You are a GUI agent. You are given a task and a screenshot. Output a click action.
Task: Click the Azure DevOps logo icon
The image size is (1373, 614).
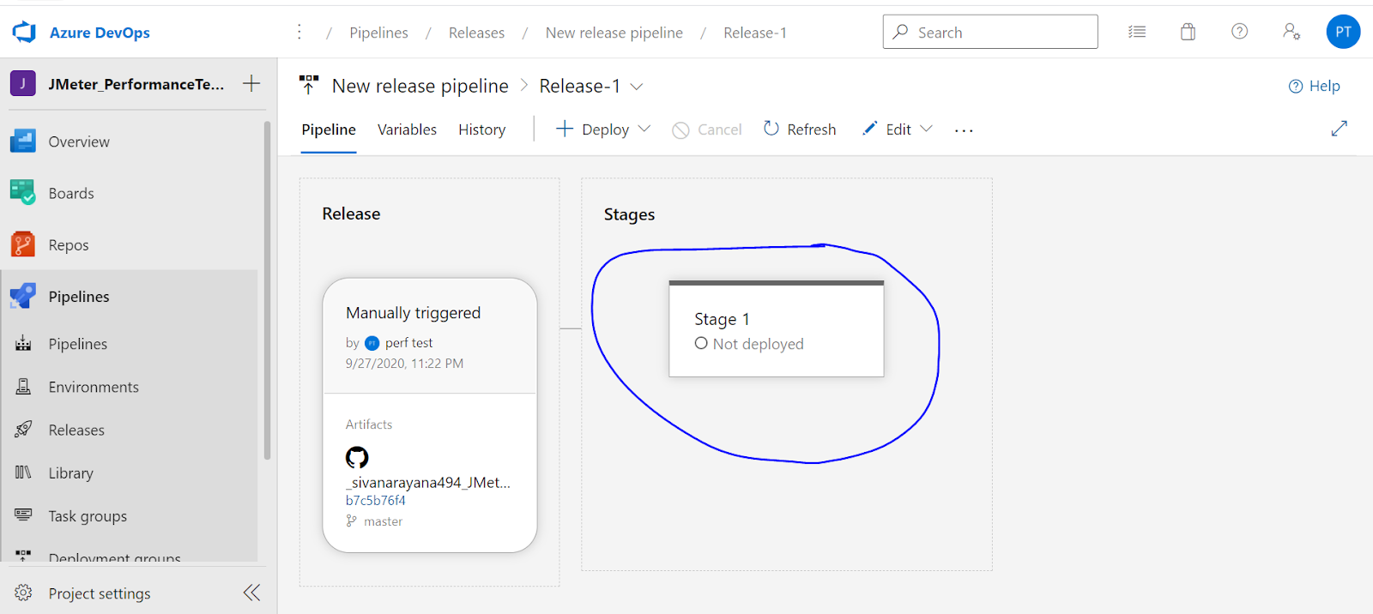pos(24,33)
